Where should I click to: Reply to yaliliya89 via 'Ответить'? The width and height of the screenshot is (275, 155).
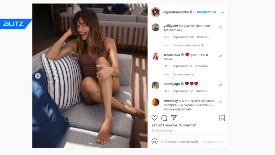point(203,37)
